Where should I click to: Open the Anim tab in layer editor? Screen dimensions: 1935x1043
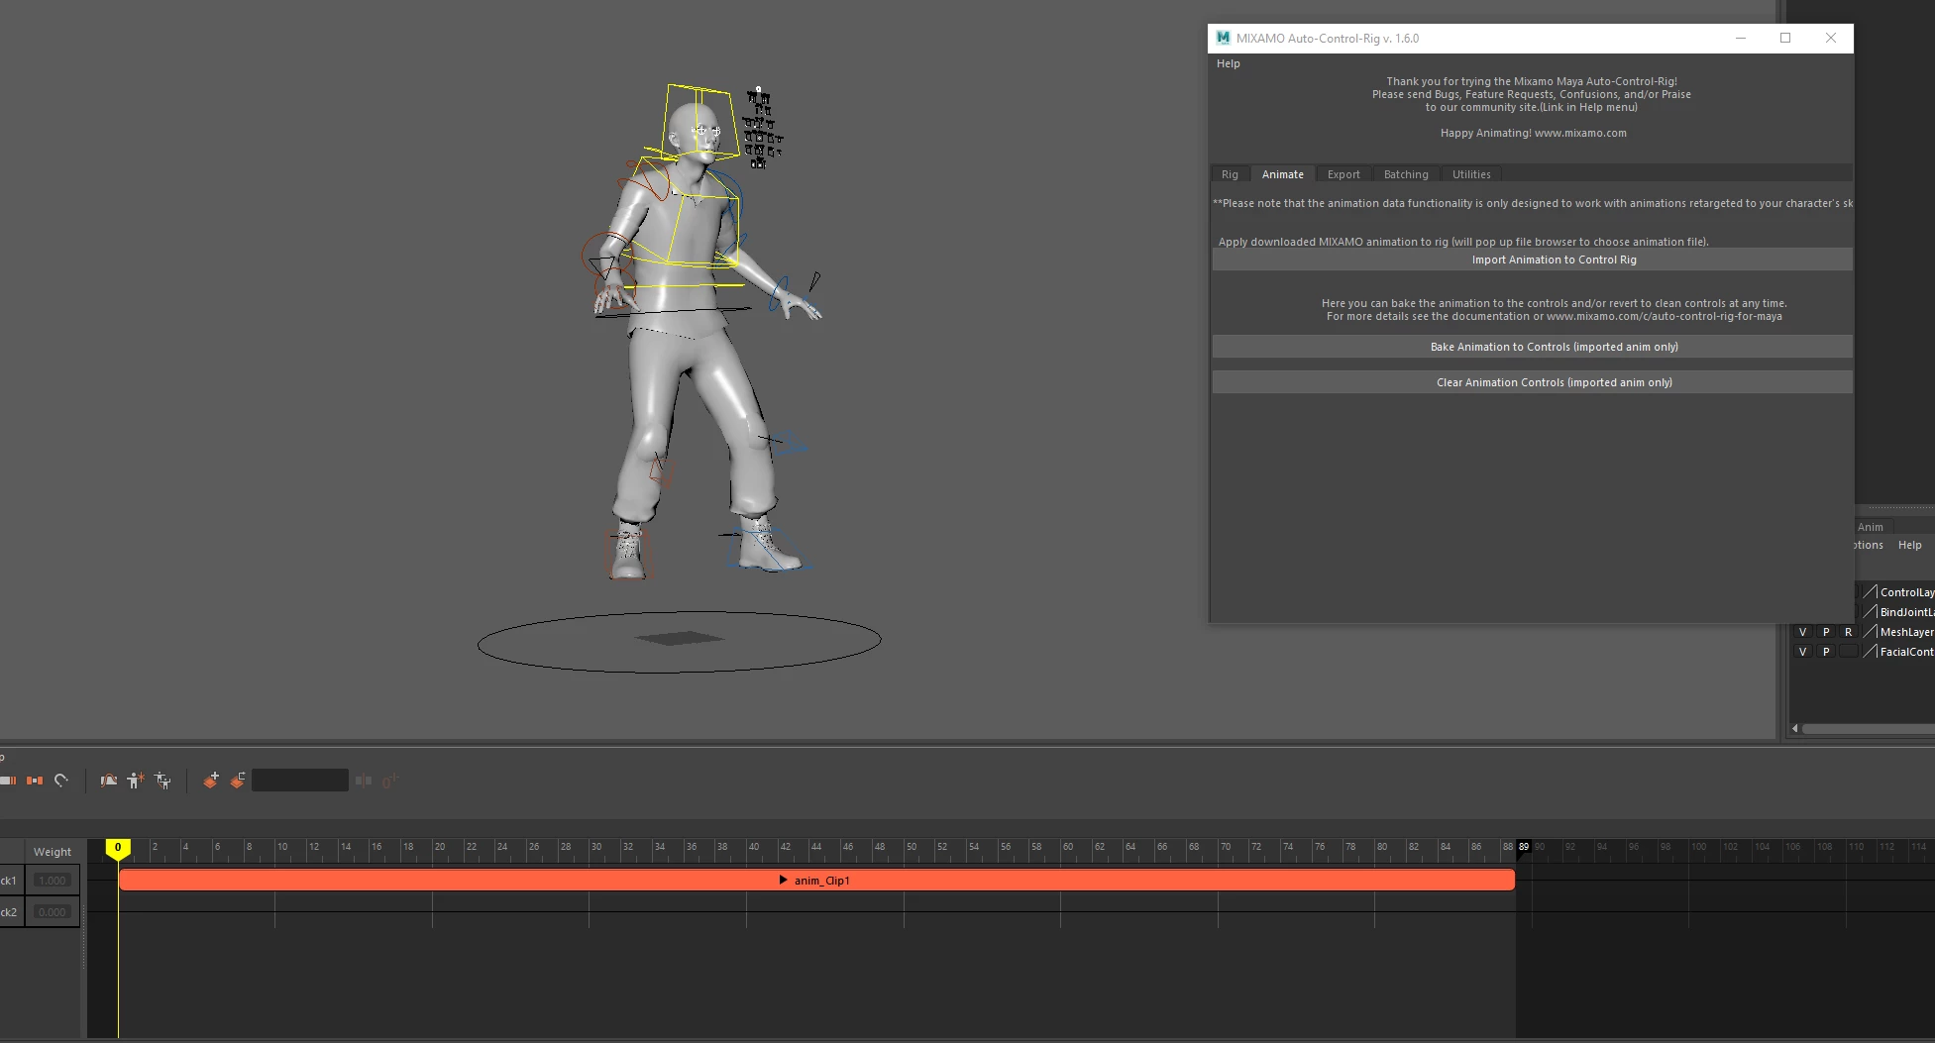[1871, 527]
